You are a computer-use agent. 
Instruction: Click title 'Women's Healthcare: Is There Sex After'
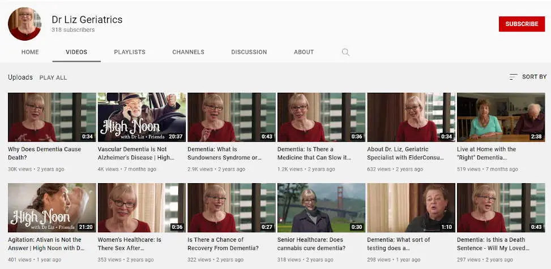pos(130,244)
